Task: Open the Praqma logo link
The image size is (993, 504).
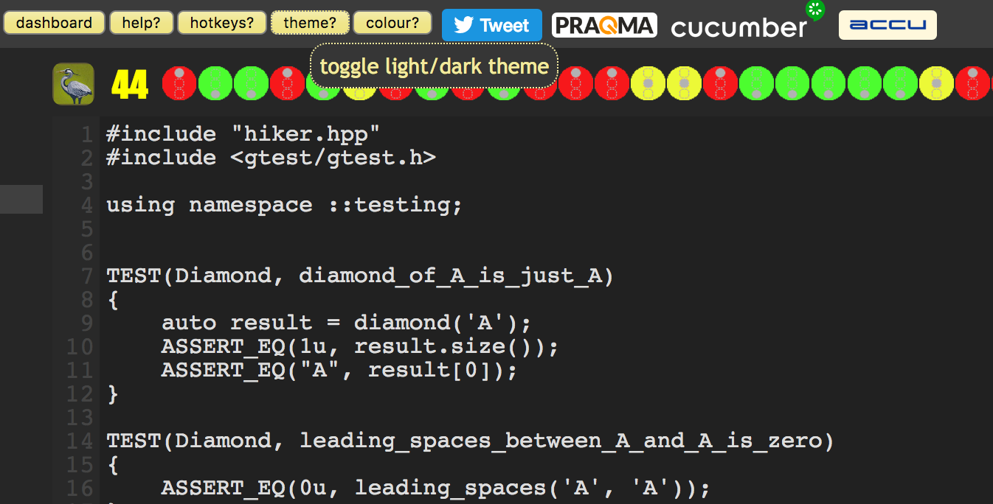Action: (x=603, y=26)
